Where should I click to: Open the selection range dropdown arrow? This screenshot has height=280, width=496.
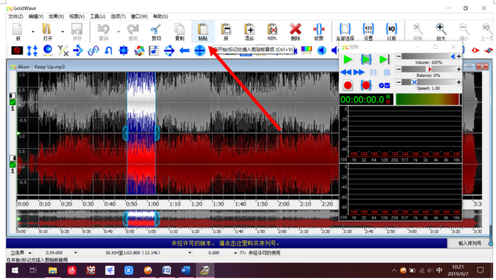[x=189, y=253]
